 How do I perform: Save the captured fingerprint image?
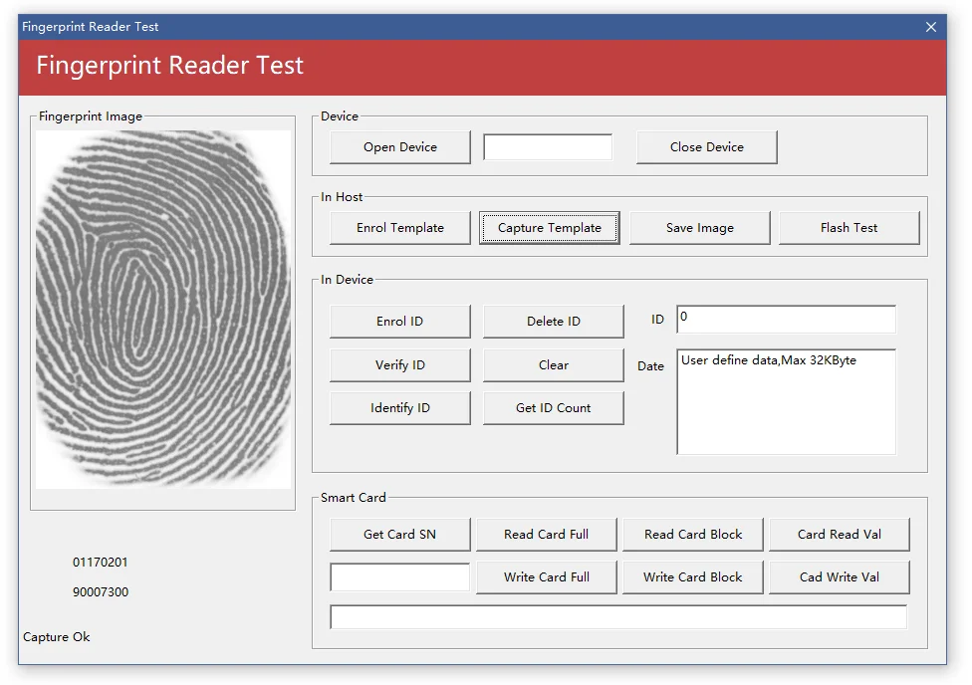tap(699, 227)
